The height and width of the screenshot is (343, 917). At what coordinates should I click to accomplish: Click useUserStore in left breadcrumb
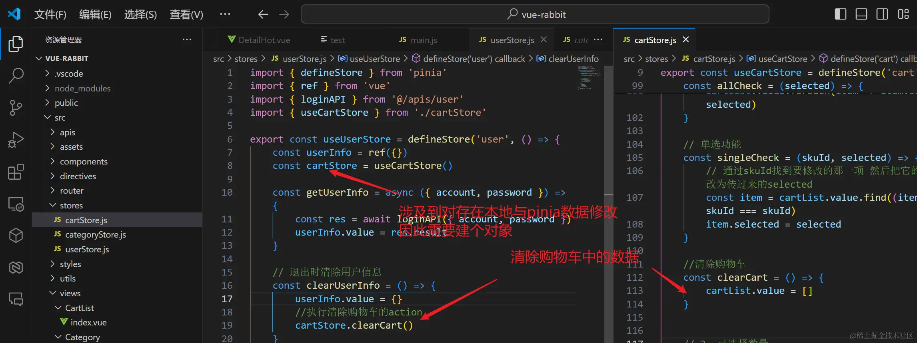pyautogui.click(x=375, y=59)
